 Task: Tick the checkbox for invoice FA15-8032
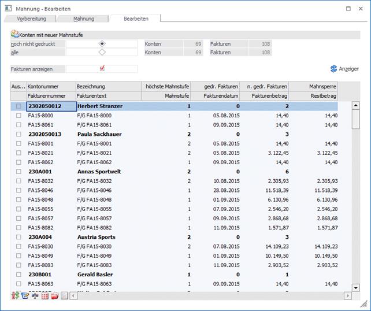click(x=18, y=181)
